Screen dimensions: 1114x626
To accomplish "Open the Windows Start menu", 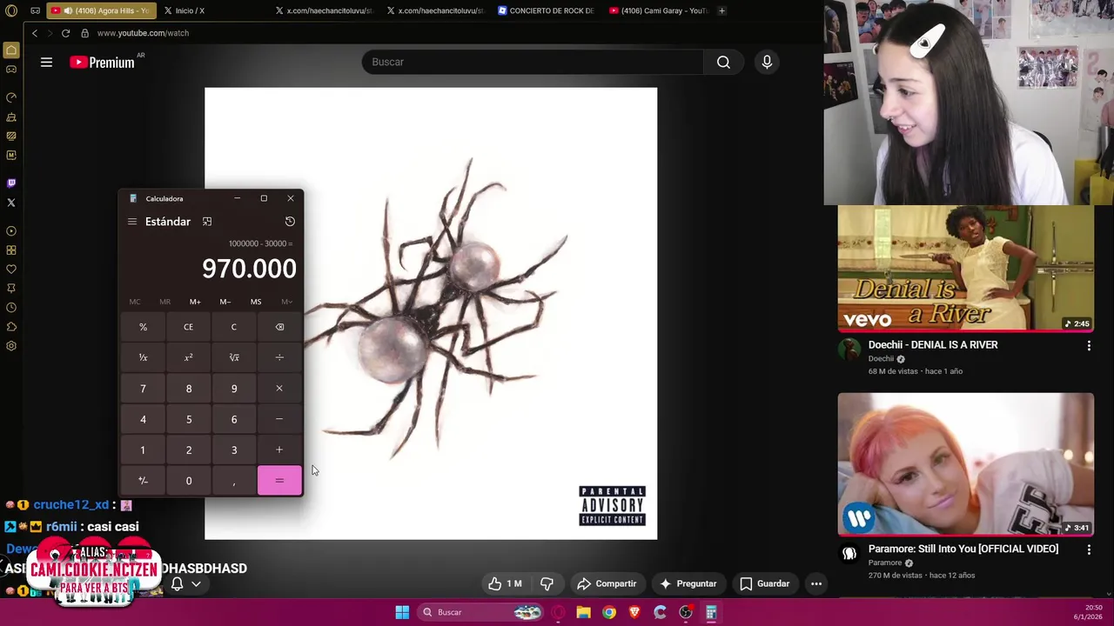I will click(402, 612).
